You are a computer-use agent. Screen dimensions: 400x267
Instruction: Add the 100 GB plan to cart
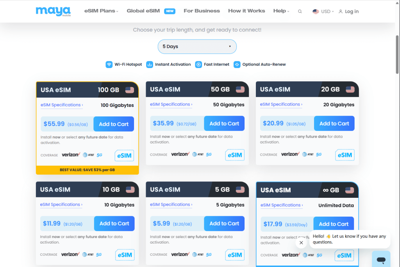point(114,124)
